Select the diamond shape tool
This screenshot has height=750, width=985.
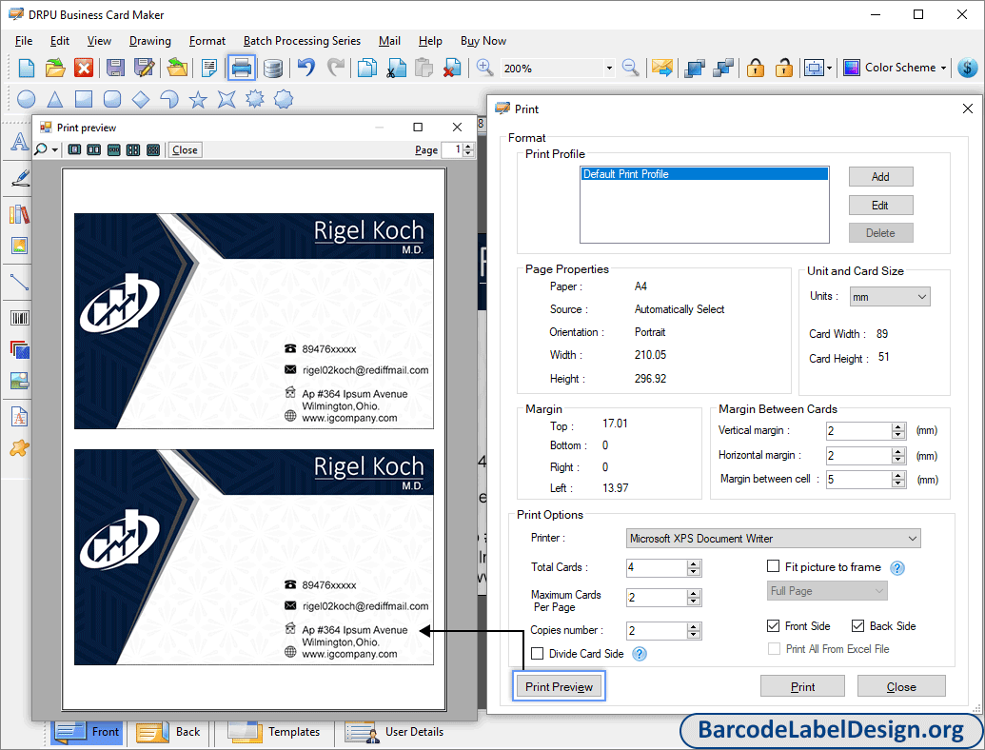pos(141,99)
